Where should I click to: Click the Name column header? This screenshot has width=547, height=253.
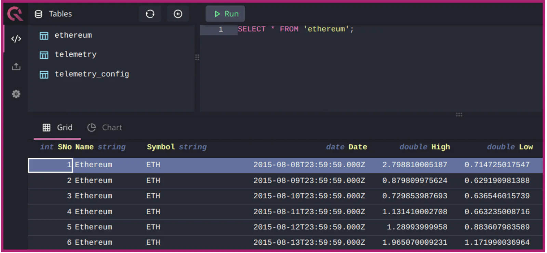(x=101, y=147)
